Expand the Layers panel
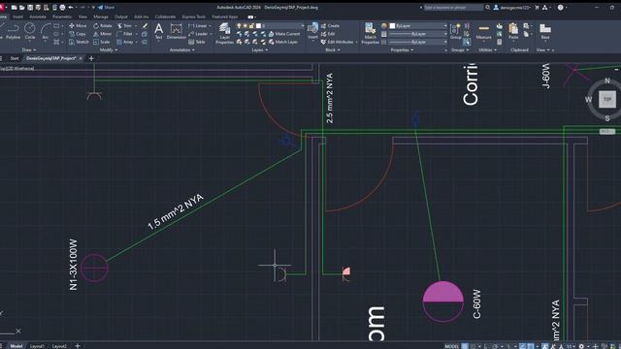Image resolution: width=621 pixels, height=349 pixels. (260, 50)
